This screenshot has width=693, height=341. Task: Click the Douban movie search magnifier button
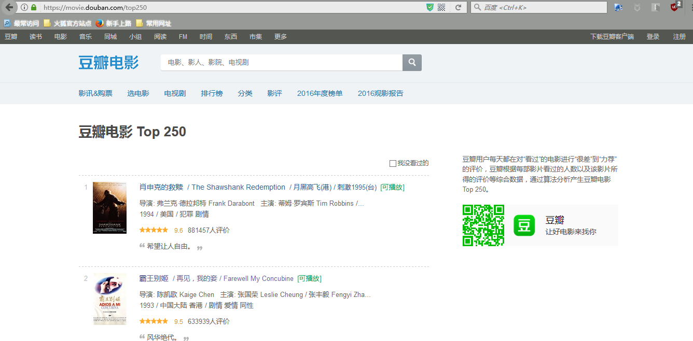coord(412,62)
